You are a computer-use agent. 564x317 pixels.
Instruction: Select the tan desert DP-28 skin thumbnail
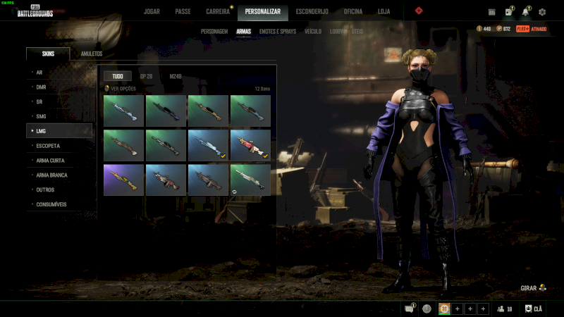208,111
